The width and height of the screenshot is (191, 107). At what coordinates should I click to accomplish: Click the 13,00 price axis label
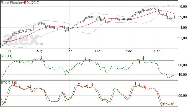(x=182, y=38)
